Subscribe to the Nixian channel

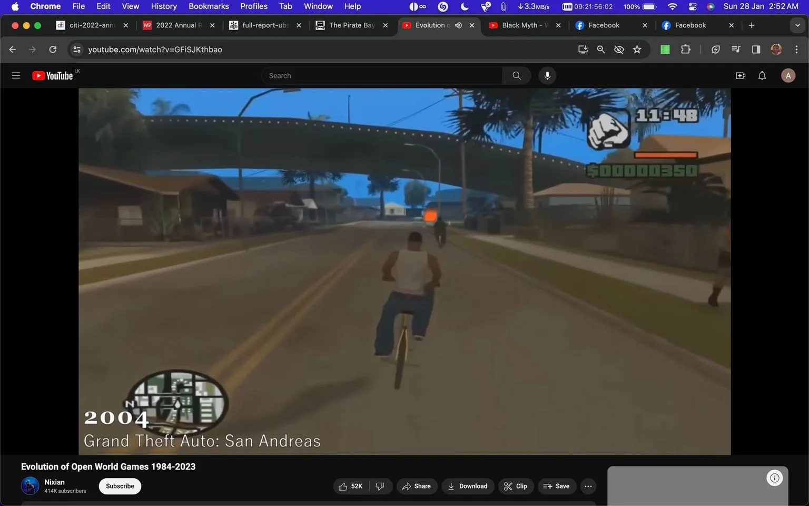120,486
